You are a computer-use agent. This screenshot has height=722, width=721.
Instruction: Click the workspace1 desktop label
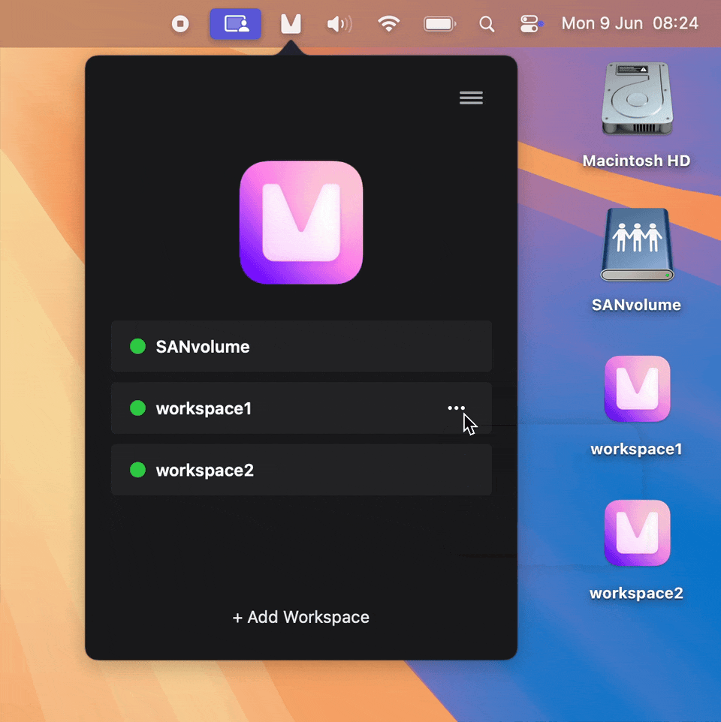coord(636,449)
